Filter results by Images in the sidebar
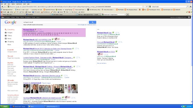Screen dimensions: 193x108 tap(10, 33)
